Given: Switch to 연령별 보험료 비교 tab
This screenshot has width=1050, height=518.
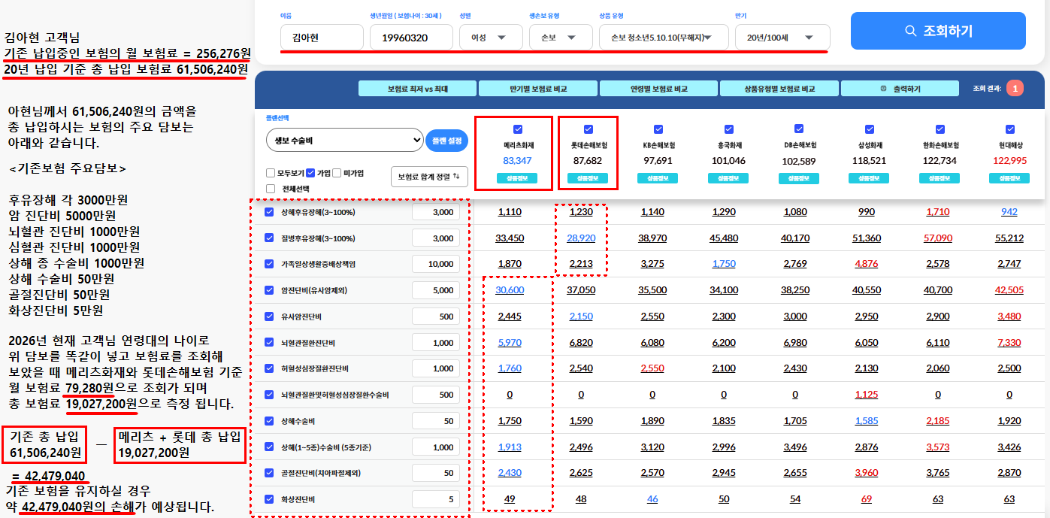Looking at the screenshot, I should point(658,89).
